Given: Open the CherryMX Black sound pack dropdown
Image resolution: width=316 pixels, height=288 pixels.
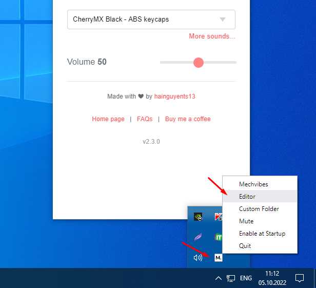Looking at the screenshot, I should (x=151, y=20).
